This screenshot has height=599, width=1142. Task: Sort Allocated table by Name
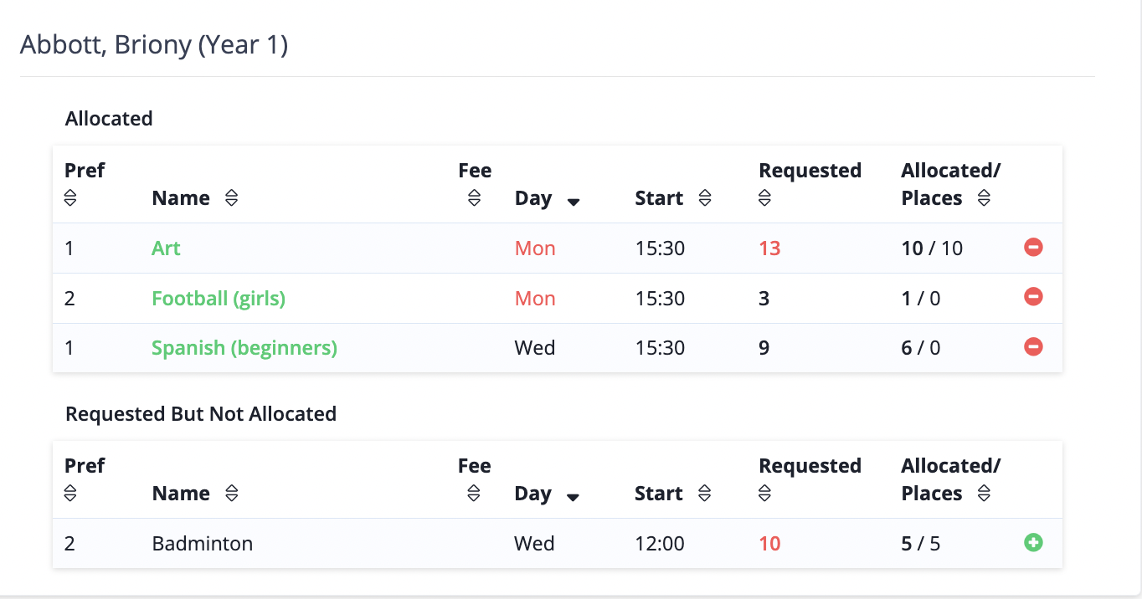232,198
